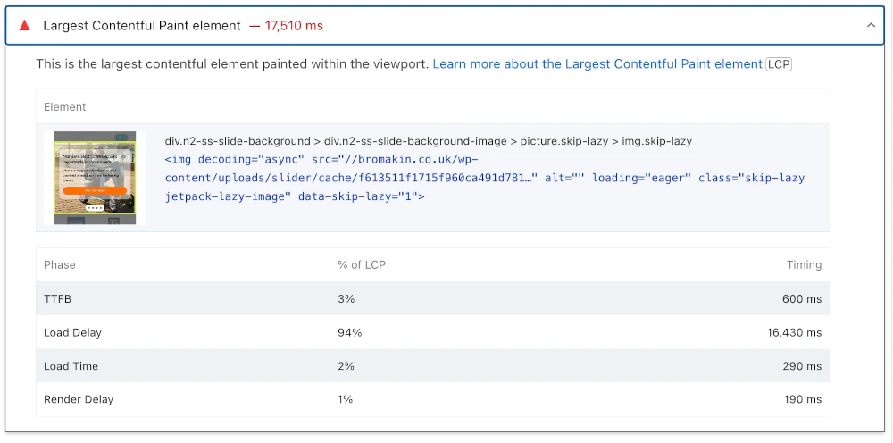Click the div.n2-ss-slide-background selector path
This screenshot has width=893, height=443.
(x=429, y=141)
